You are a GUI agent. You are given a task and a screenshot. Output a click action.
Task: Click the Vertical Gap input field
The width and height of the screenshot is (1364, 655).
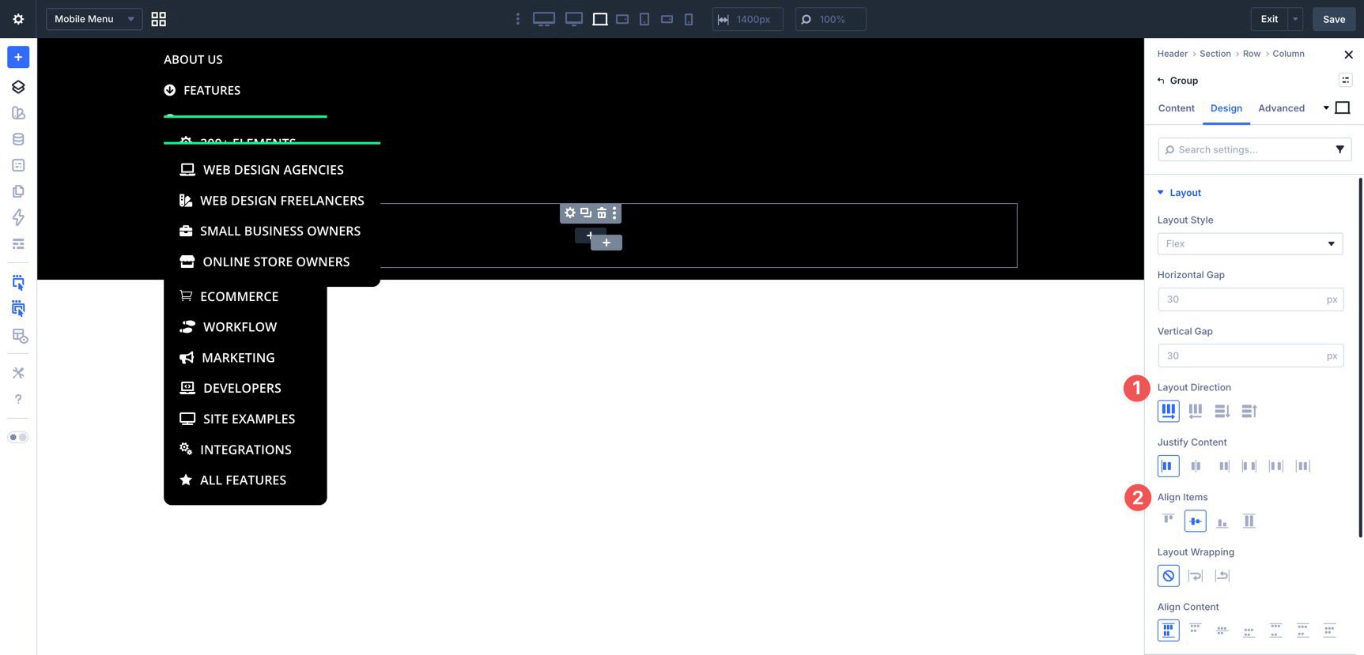1249,356
